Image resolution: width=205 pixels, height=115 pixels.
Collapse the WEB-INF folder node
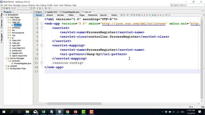point(8,23)
